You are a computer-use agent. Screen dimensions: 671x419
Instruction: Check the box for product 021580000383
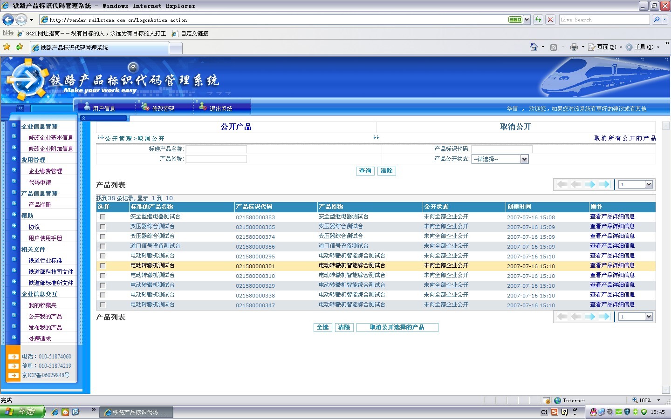(x=103, y=217)
